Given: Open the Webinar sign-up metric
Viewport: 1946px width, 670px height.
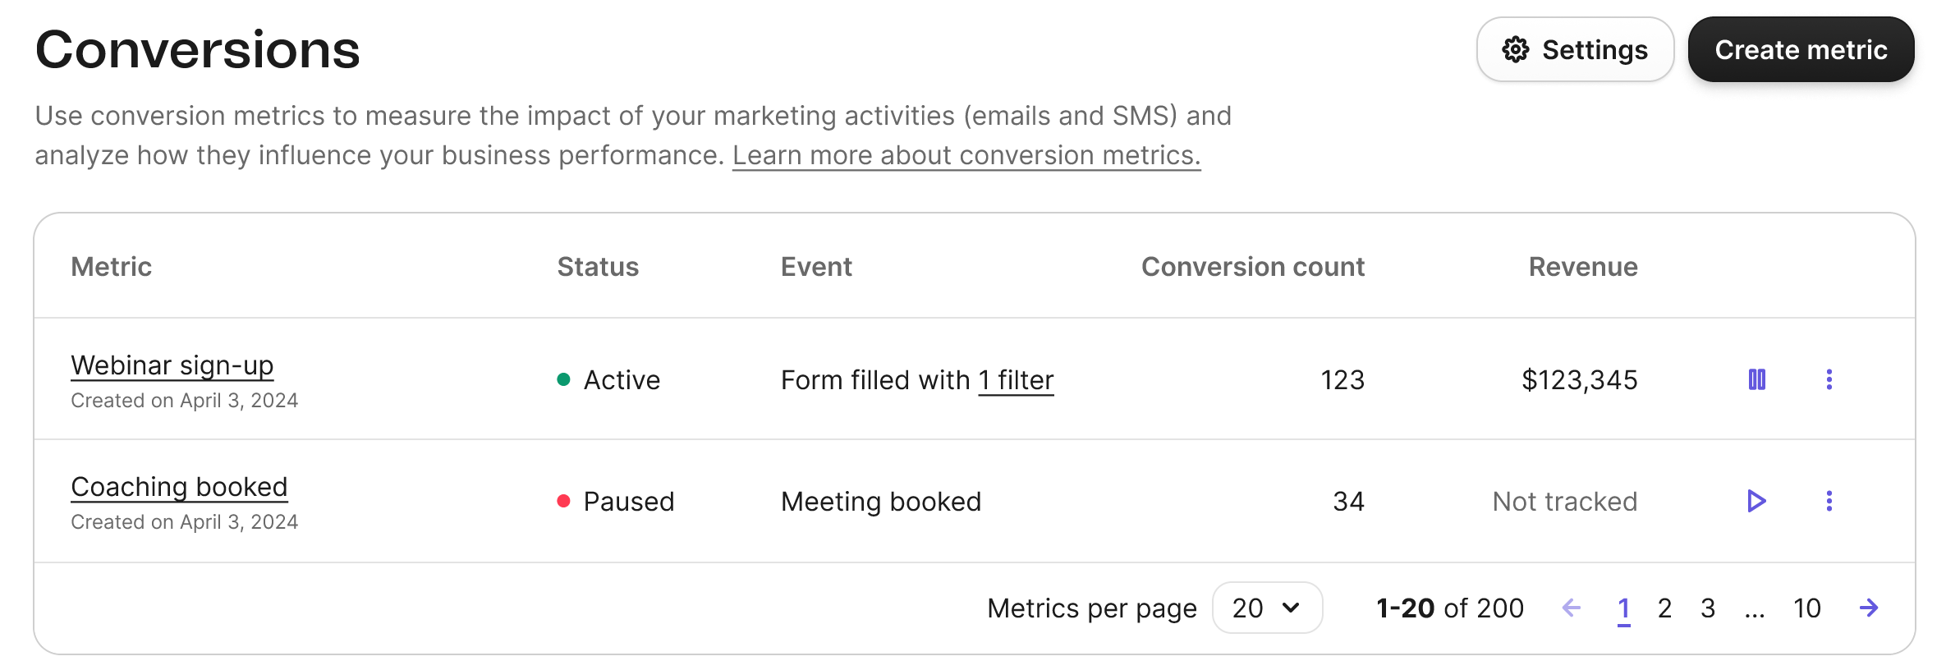Looking at the screenshot, I should (172, 365).
